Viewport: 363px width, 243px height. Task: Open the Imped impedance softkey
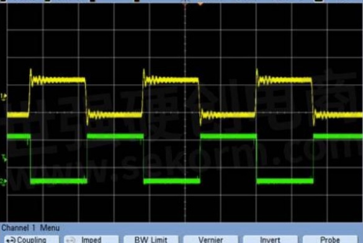click(x=91, y=239)
